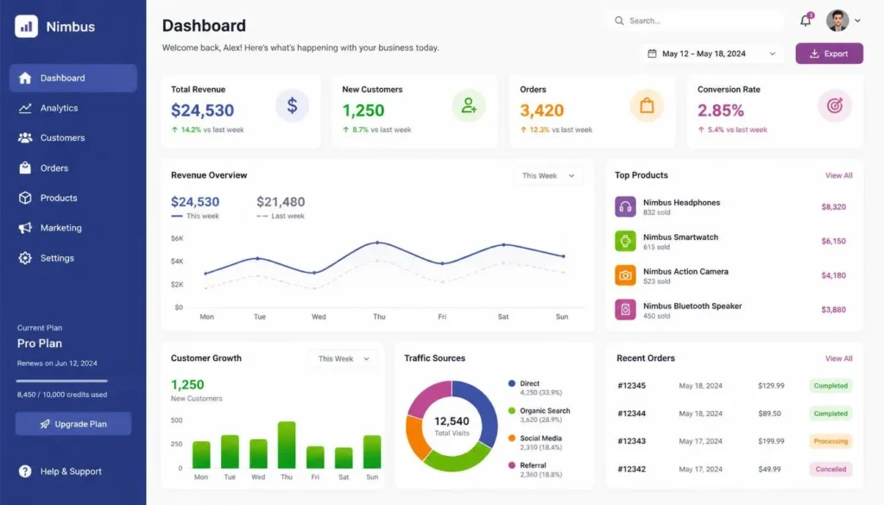Click the 12,540 Total Visits donut center
Viewport: 884px width, 505px height.
(451, 426)
